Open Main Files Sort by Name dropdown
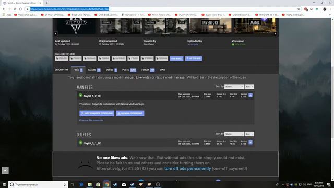334x188 pixels. [x=234, y=87]
